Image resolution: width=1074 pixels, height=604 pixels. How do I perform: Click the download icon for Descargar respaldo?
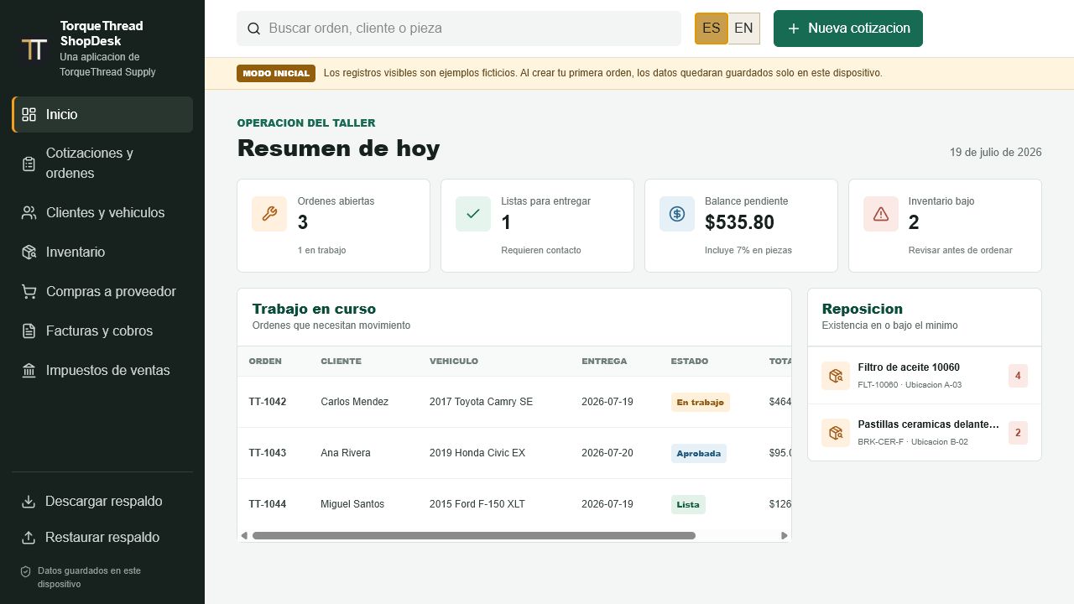pos(29,502)
